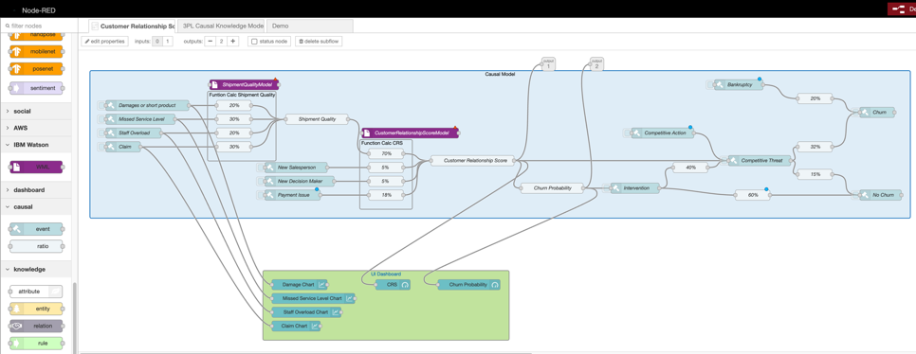Click the Damages or short product event node
This screenshot has height=354, width=916.
[x=147, y=106]
